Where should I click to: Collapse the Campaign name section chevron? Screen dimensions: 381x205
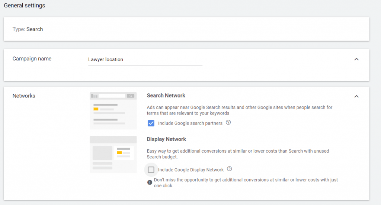click(x=356, y=59)
